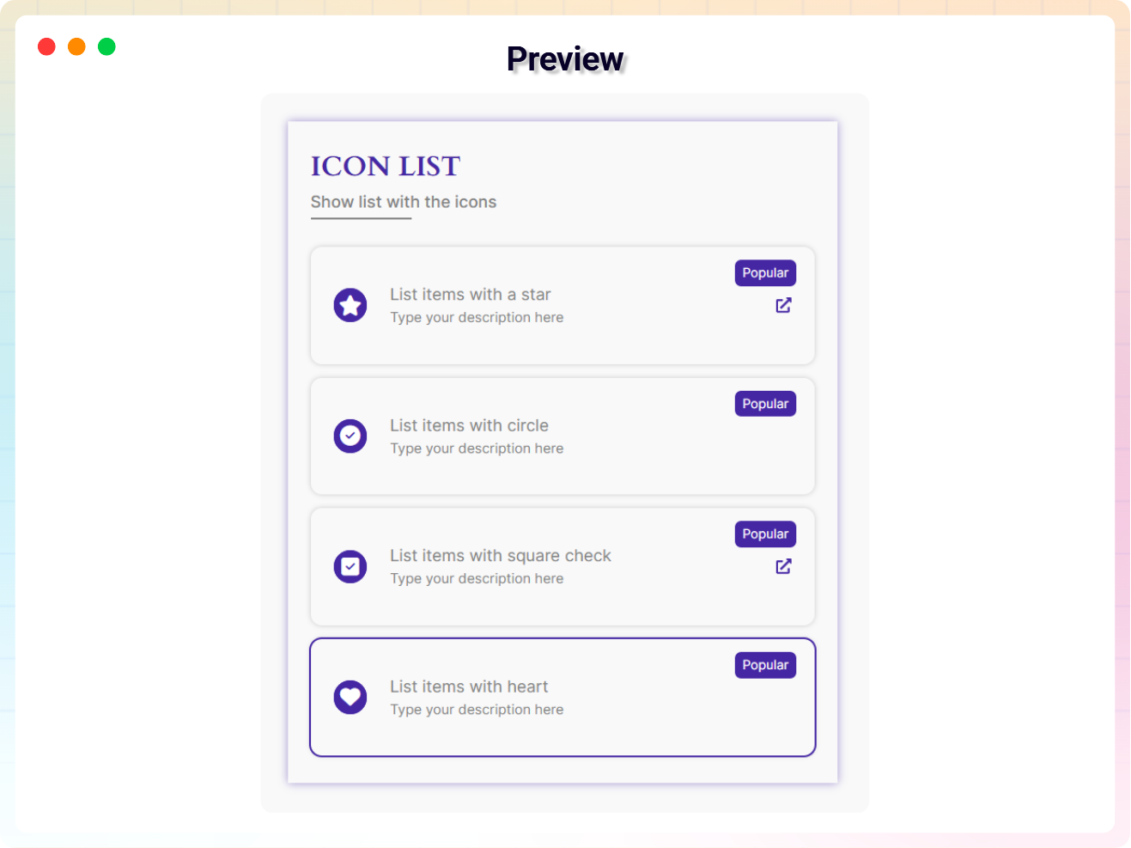1131x848 pixels.
Task: Click Popular badge on star list item
Action: coord(765,273)
